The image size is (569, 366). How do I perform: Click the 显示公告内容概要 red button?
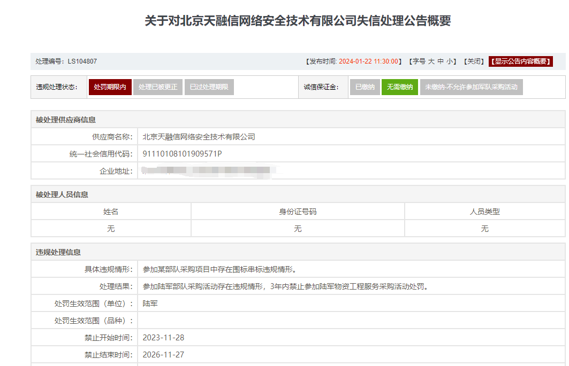point(521,61)
